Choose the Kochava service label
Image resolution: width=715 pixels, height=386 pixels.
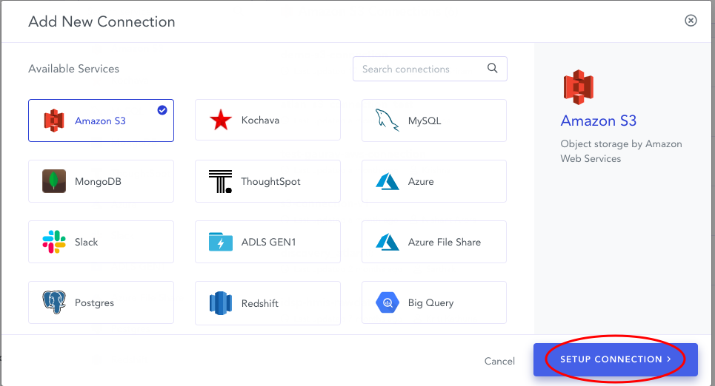260,121
